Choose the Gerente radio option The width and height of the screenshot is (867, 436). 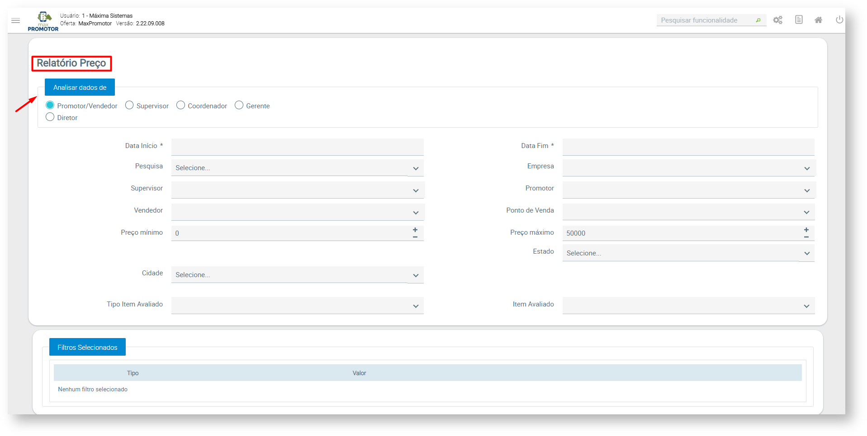click(x=239, y=105)
